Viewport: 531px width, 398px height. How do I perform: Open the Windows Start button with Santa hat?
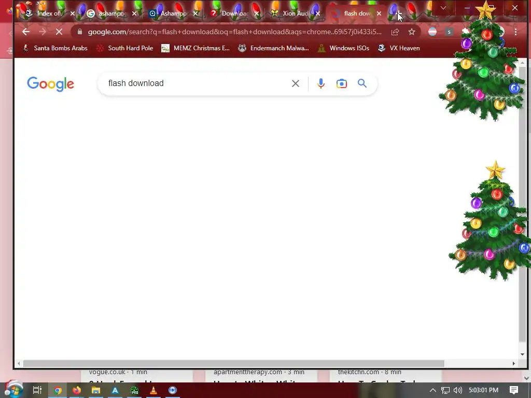[x=13, y=390]
